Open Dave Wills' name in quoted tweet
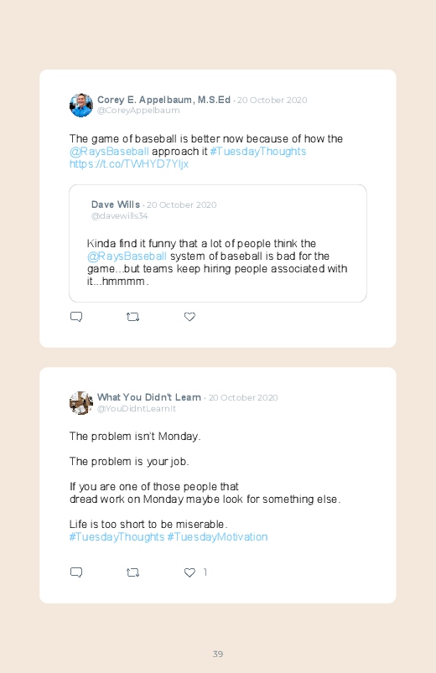 point(116,204)
